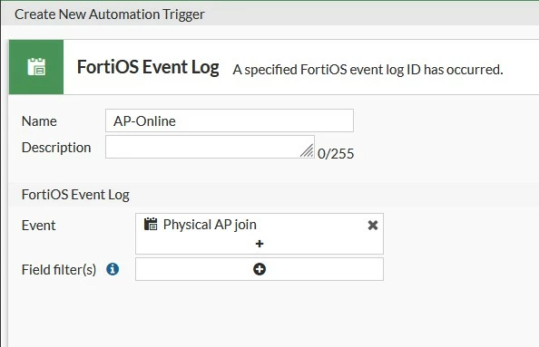Click the 'A specified FortiOS event log ID' text
The height and width of the screenshot is (347, 539).
pos(367,70)
